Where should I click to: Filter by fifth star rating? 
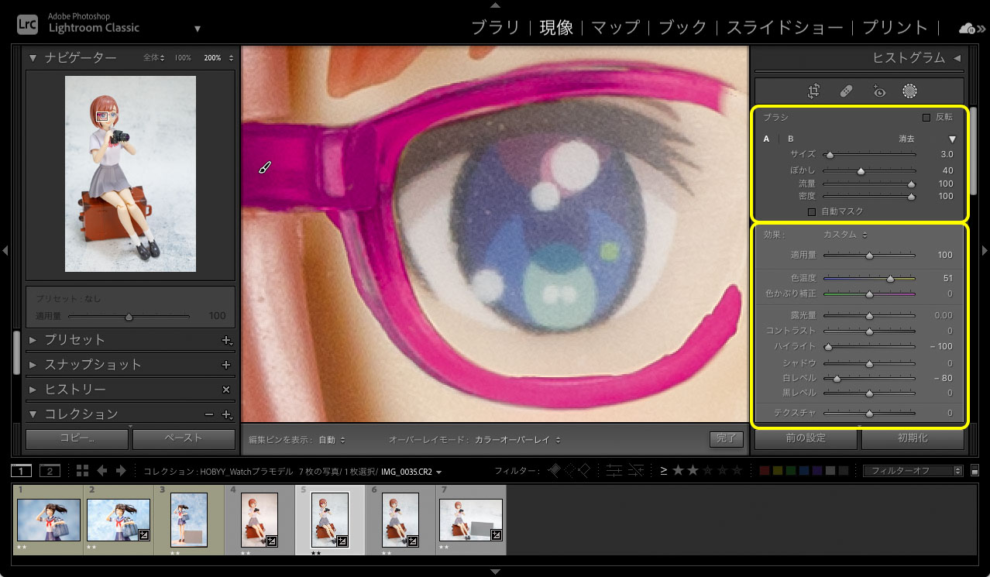(737, 470)
